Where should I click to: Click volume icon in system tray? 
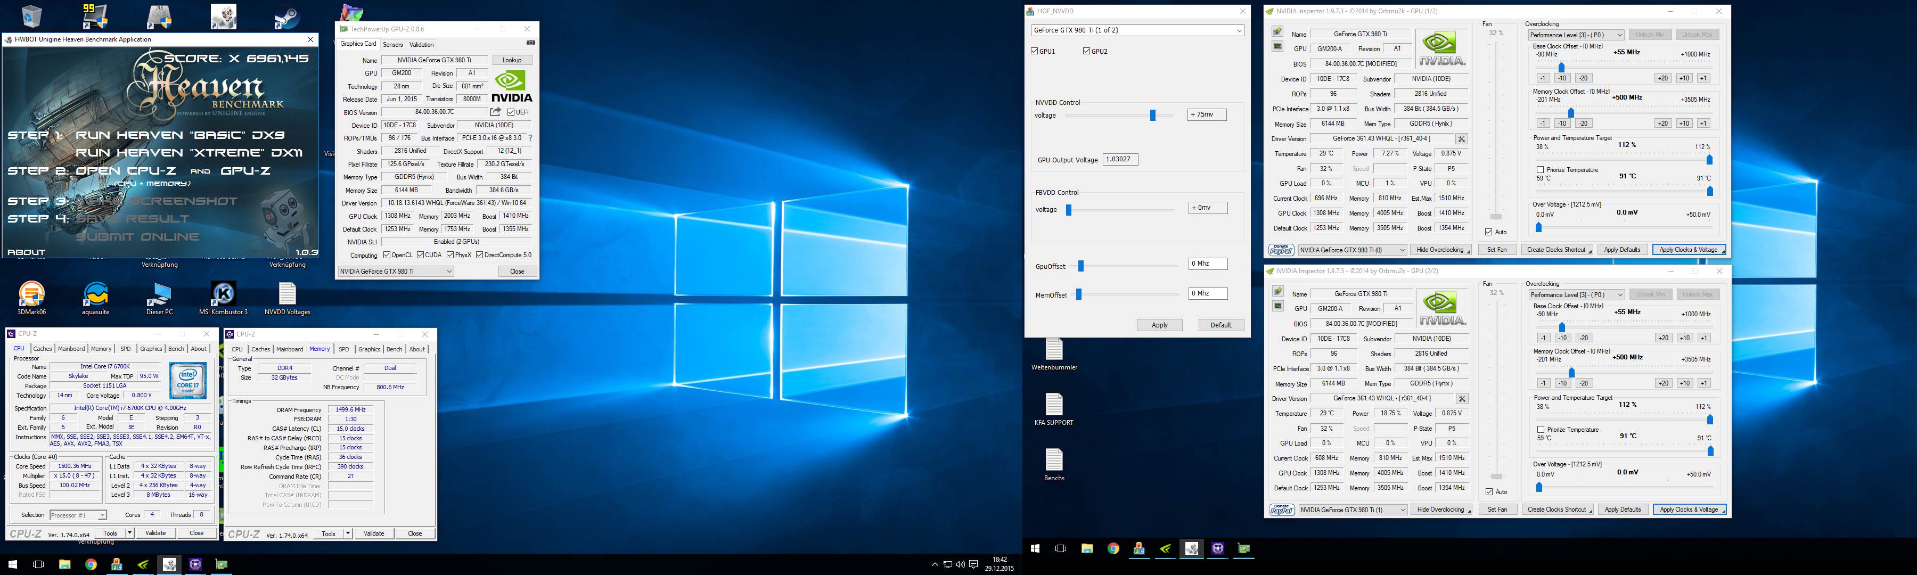960,564
